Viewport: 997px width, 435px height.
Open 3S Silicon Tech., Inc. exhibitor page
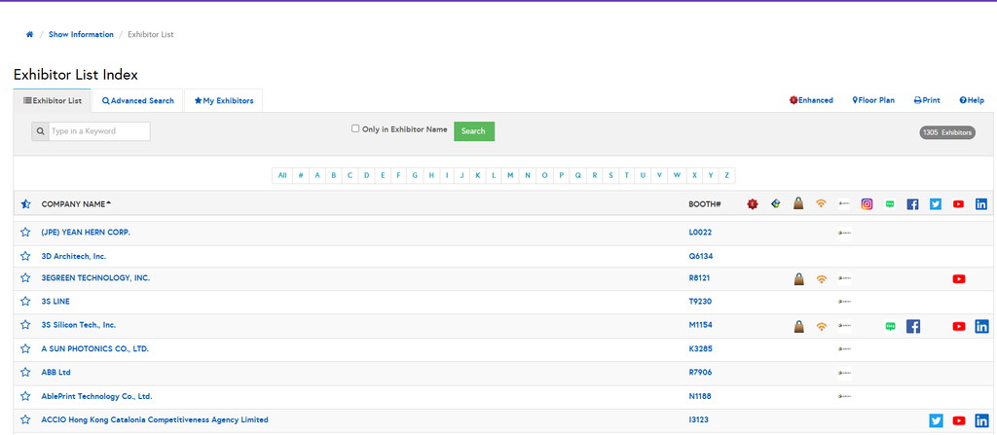(x=79, y=325)
